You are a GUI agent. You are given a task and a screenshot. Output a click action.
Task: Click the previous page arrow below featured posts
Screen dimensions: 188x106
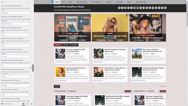(x=55, y=86)
